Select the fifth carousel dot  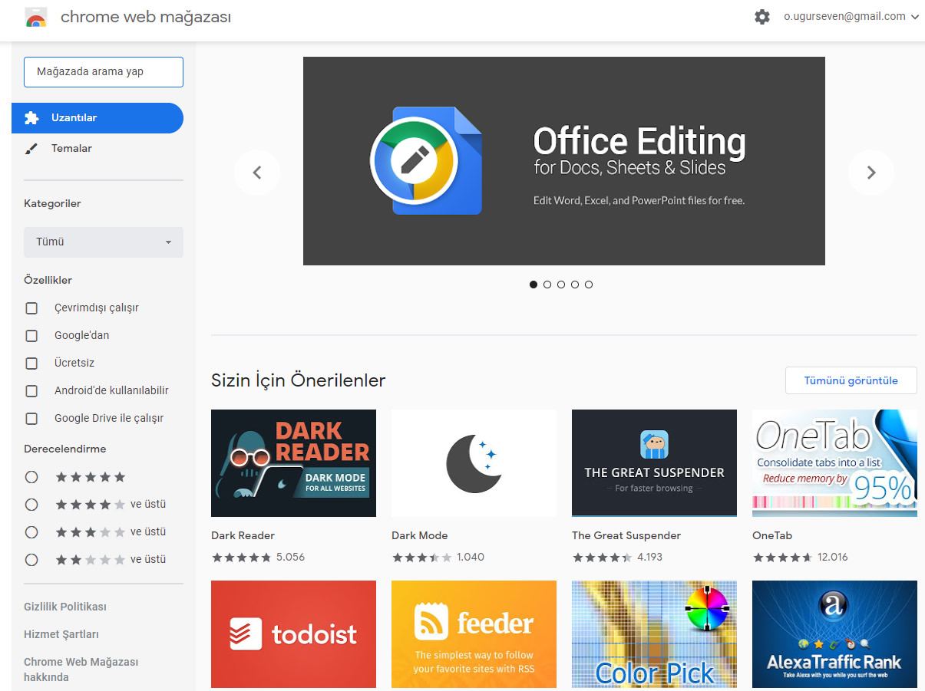(589, 285)
